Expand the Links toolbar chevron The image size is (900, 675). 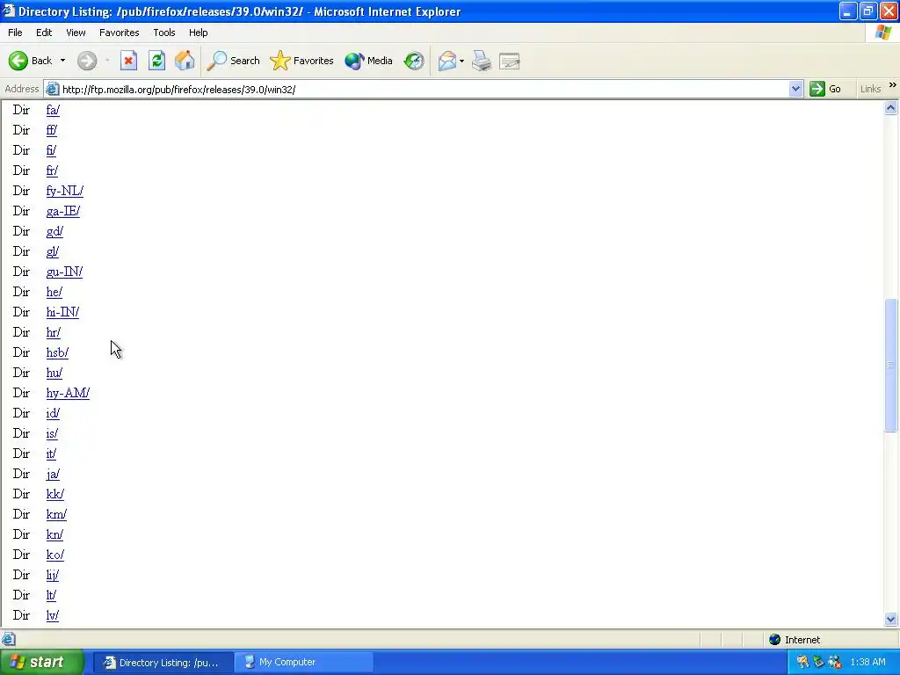click(x=893, y=85)
